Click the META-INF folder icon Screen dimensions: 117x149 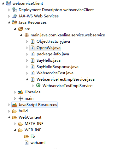(x=20, y=124)
